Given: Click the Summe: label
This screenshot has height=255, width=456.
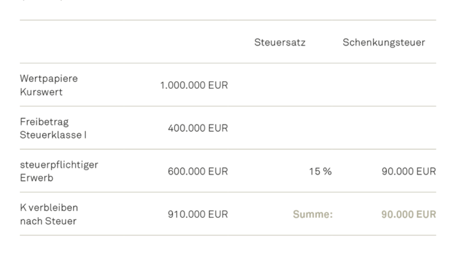Looking at the screenshot, I should (312, 214).
